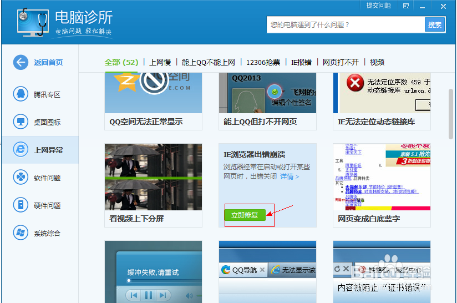Switch to the 全部 (52) tab
Screen dimensions: 457x303
click(121, 62)
